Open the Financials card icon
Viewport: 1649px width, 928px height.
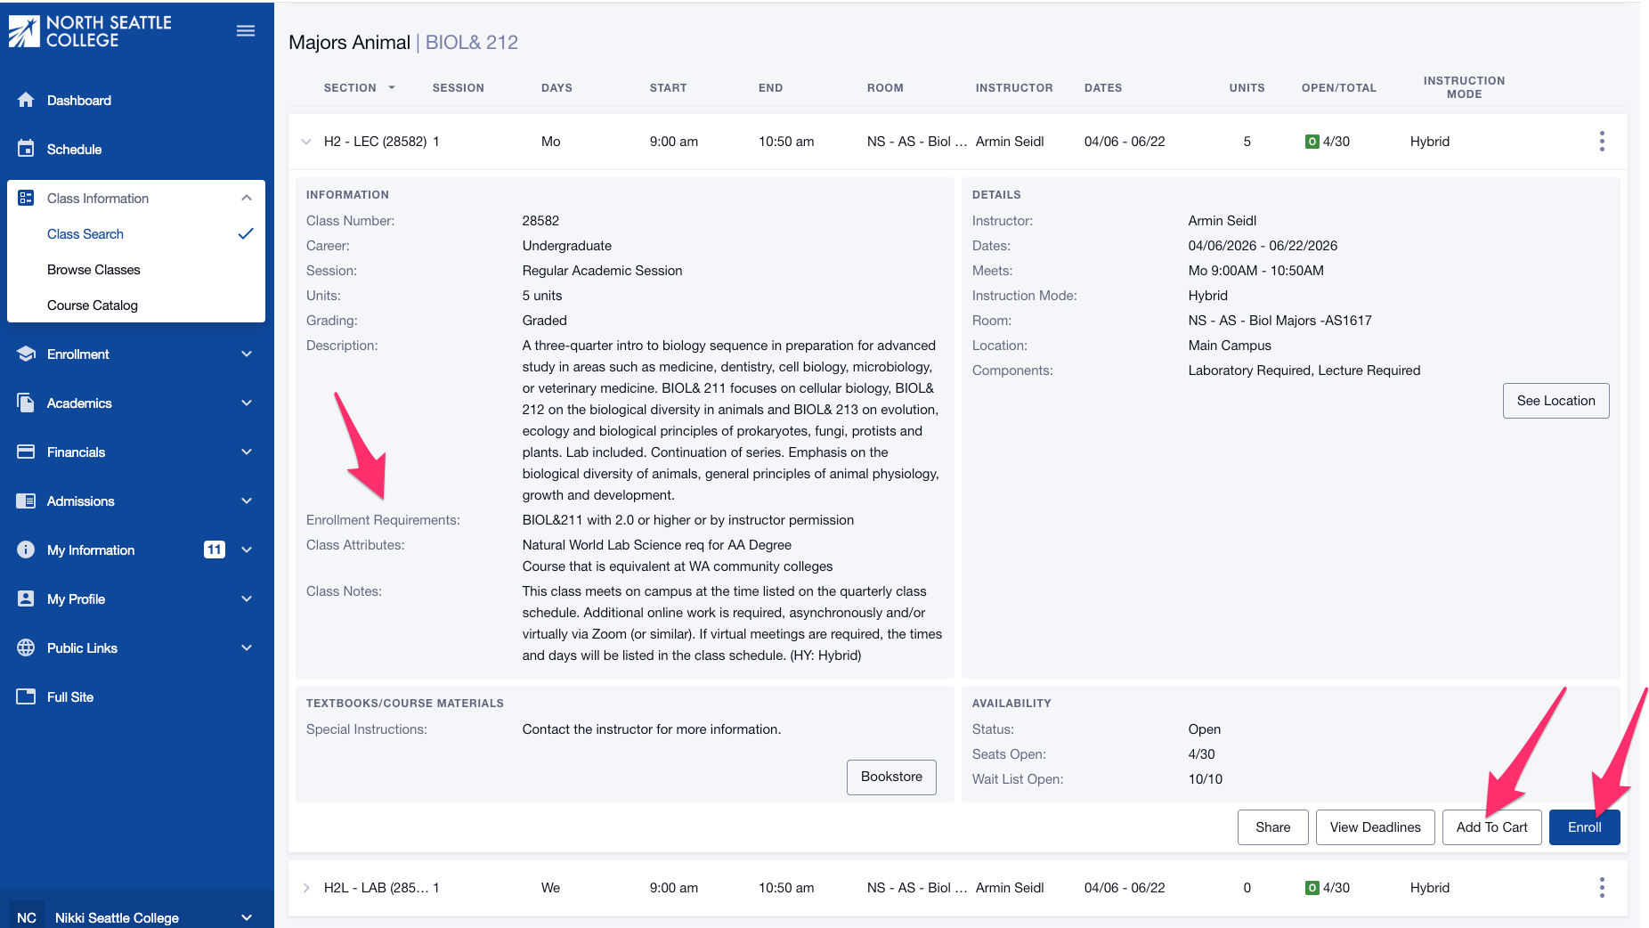pyautogui.click(x=26, y=452)
